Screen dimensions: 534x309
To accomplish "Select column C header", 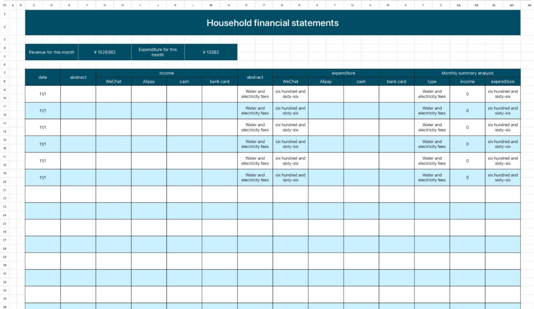I will click(34, 5).
